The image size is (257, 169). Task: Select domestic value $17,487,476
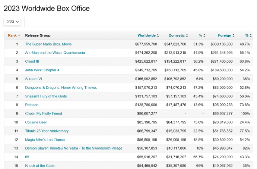176,105
